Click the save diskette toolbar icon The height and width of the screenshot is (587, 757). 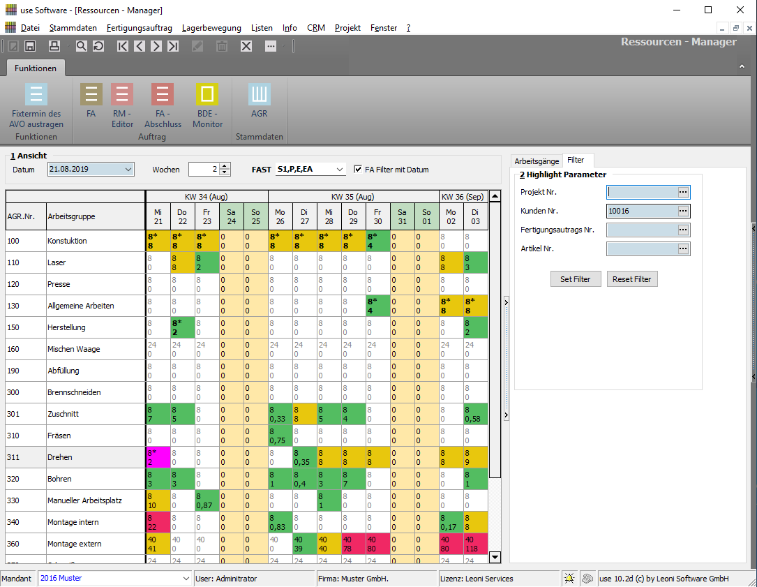tap(30, 46)
